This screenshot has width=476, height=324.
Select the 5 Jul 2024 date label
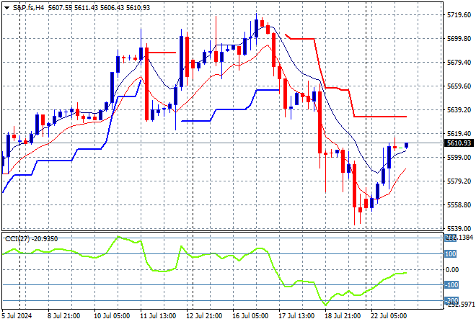(17, 316)
